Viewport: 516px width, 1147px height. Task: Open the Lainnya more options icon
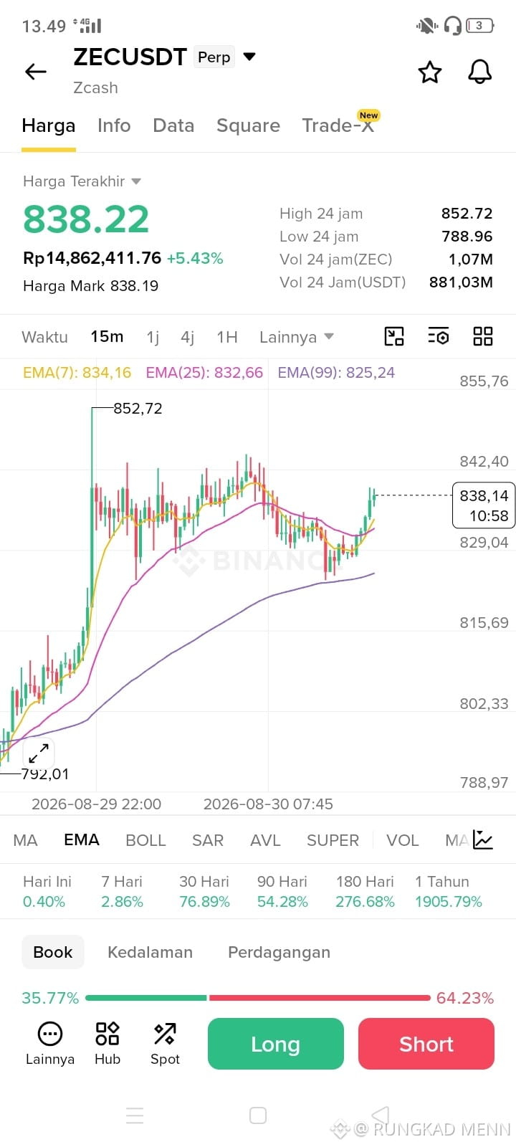coord(49,1043)
